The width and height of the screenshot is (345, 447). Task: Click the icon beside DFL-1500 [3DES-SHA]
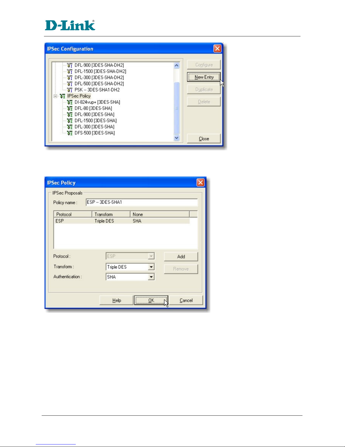pos(70,121)
